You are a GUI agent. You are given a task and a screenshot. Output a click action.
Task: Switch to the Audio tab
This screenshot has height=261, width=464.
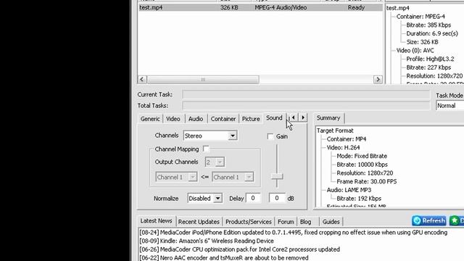tap(196, 119)
